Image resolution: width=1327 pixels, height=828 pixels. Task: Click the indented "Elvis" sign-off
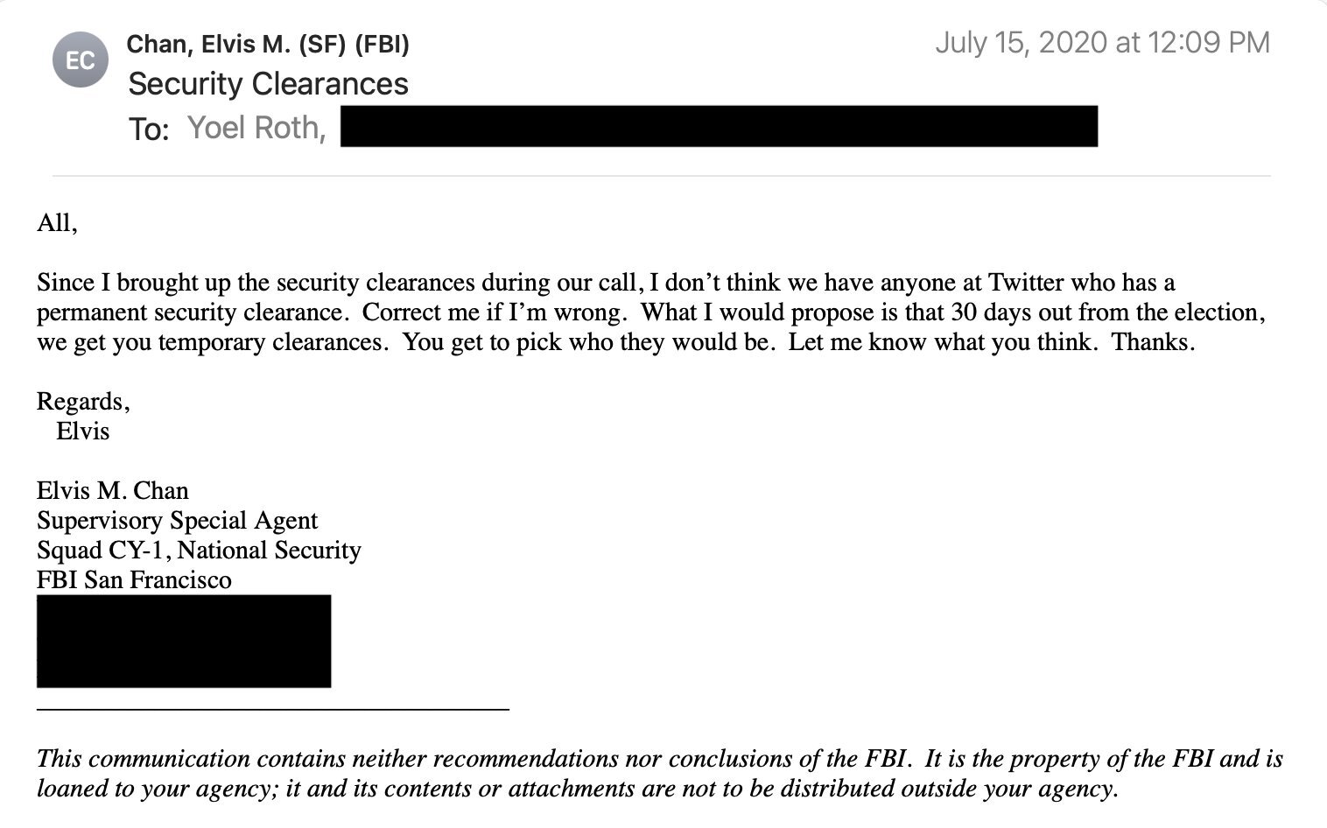point(82,432)
